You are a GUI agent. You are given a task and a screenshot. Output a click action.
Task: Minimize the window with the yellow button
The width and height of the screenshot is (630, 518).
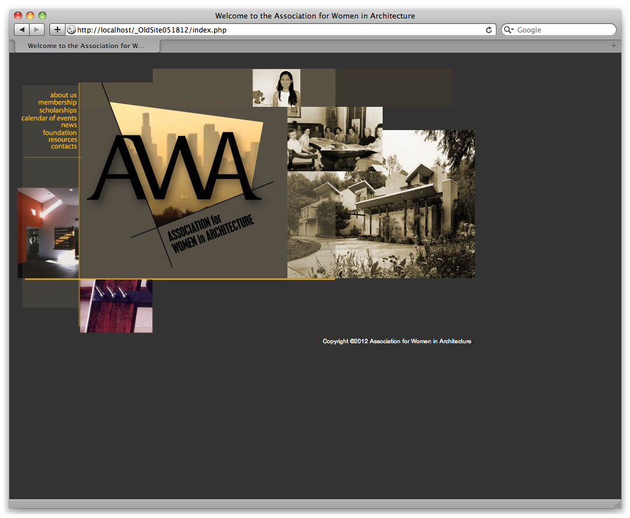(30, 16)
